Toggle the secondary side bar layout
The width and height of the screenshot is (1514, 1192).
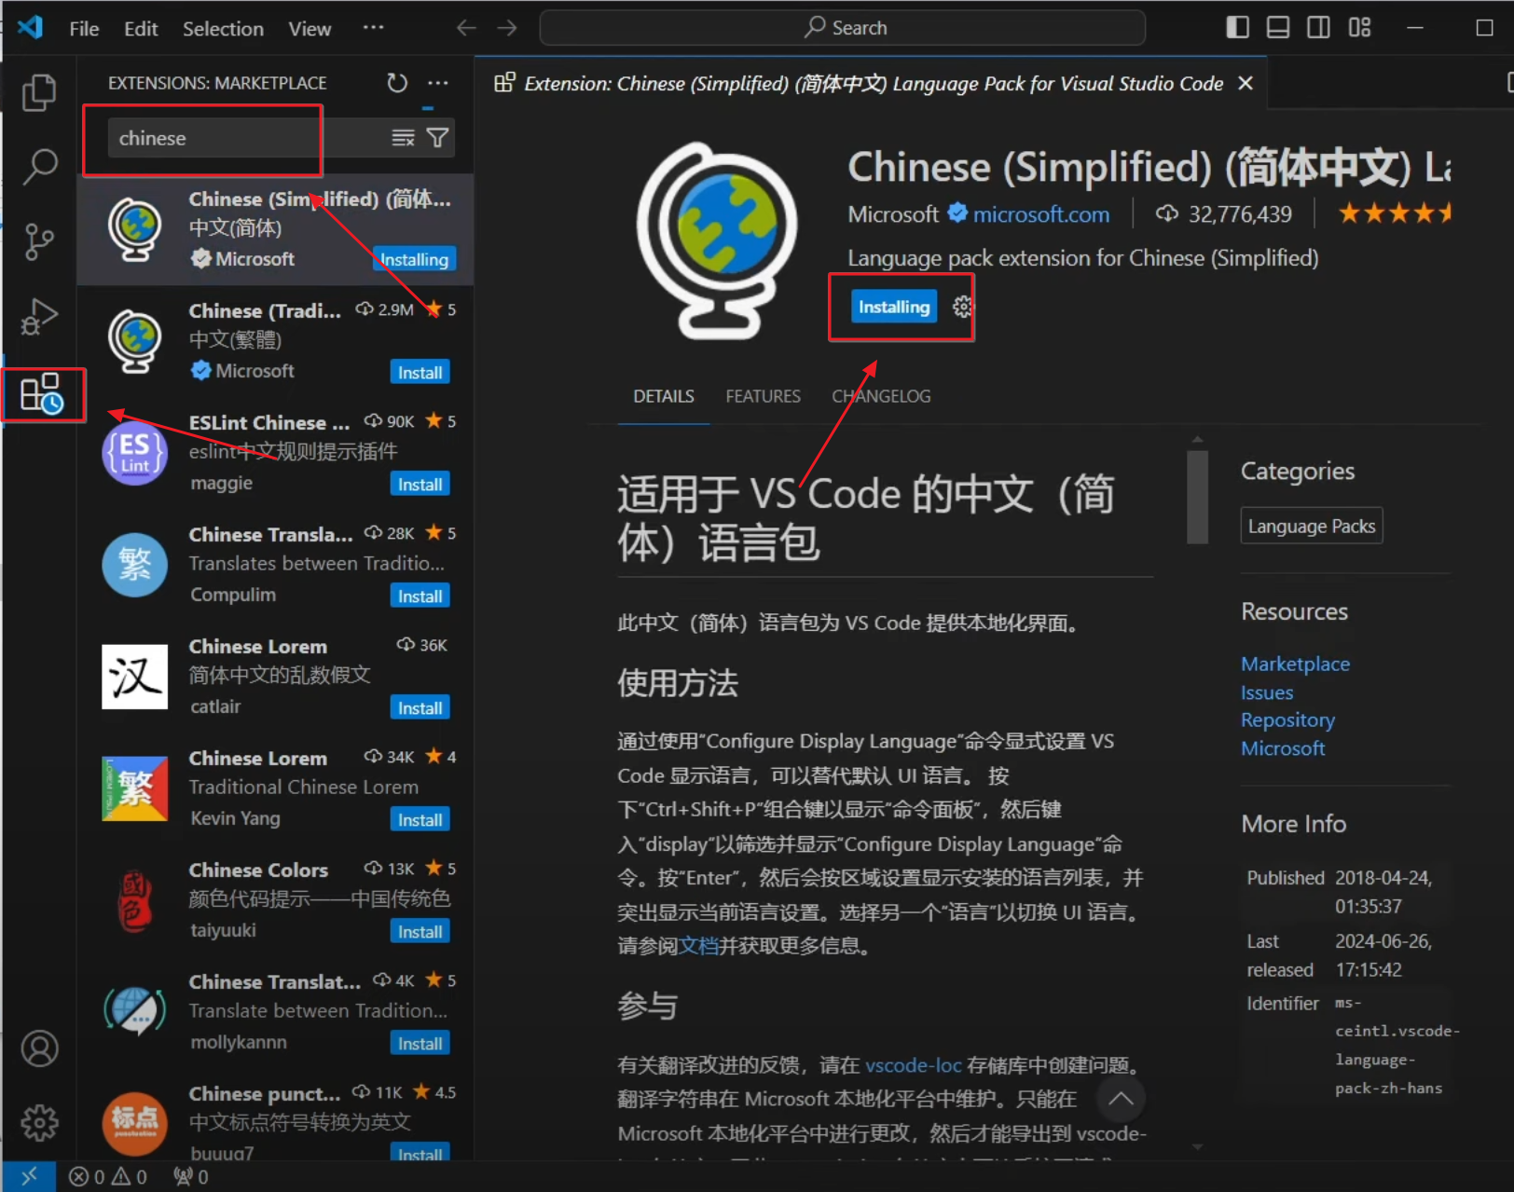click(1318, 28)
